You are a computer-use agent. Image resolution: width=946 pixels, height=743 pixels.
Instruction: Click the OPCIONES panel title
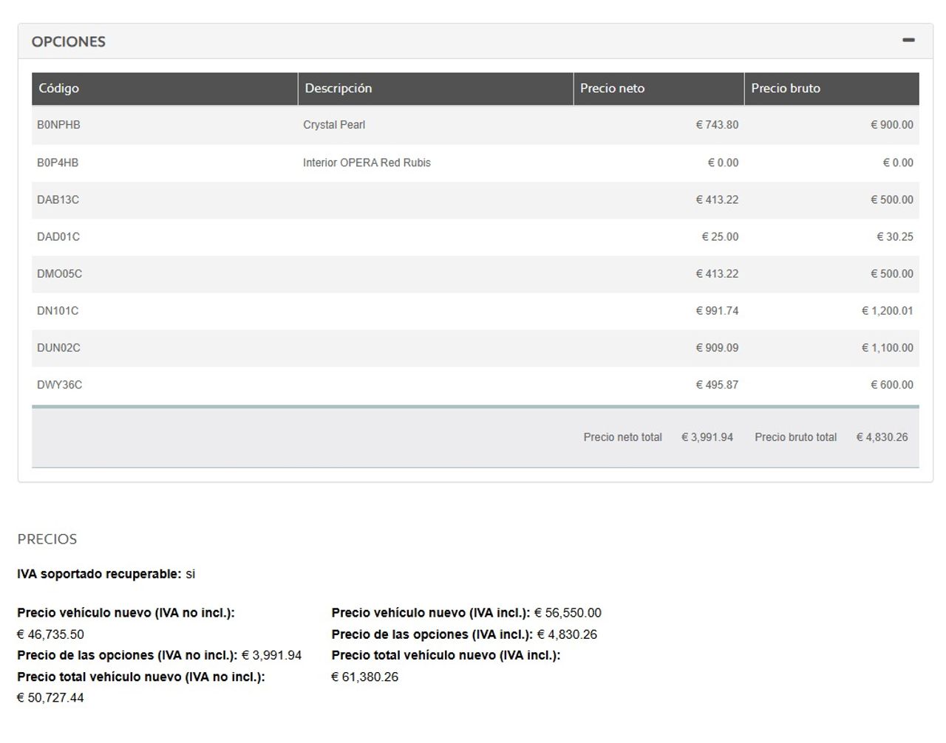pos(68,41)
